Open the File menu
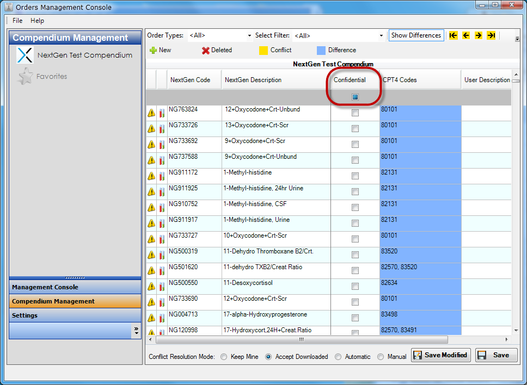 [17, 21]
